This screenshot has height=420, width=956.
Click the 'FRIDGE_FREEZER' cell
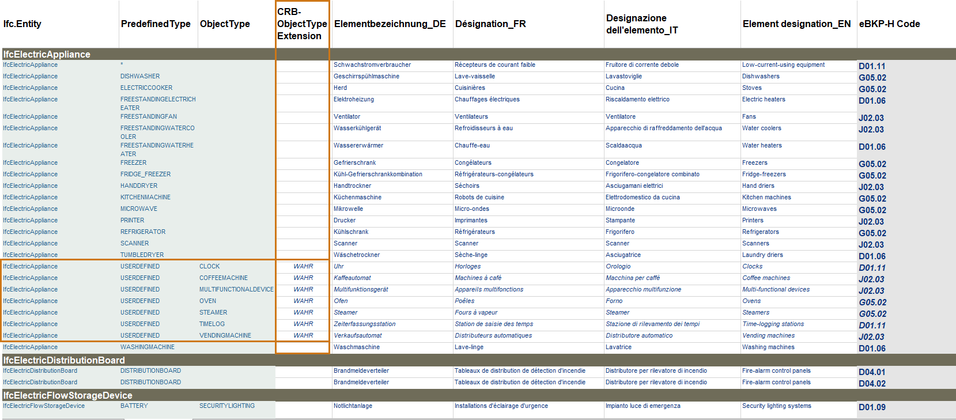click(x=145, y=174)
